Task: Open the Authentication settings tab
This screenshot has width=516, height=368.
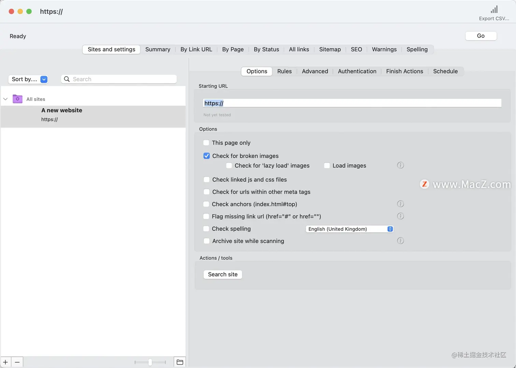Action: click(357, 71)
